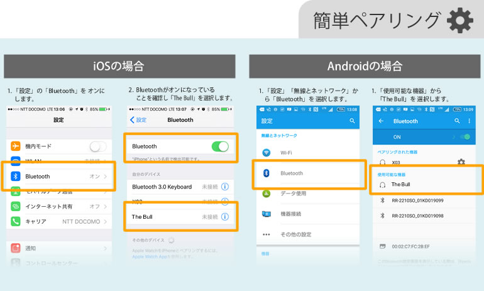Tap the orange airplane mode icon
This screenshot has height=291, width=484.
[x=16, y=146]
